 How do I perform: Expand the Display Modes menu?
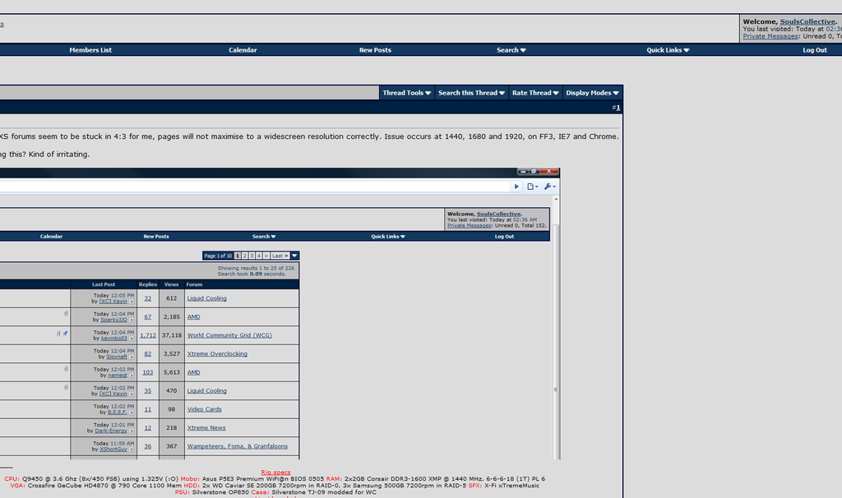[592, 93]
